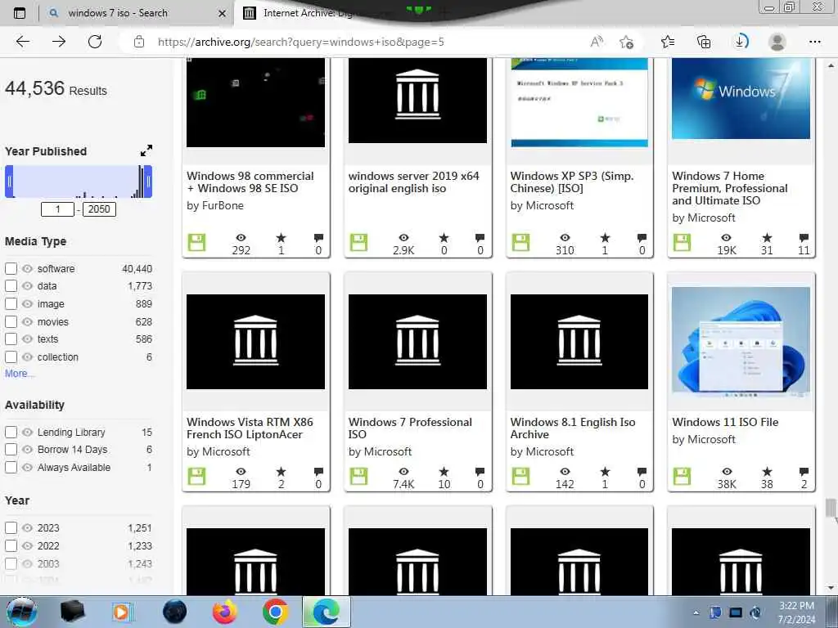Open the Favorites list
838x628 pixels.
pyautogui.click(x=668, y=42)
